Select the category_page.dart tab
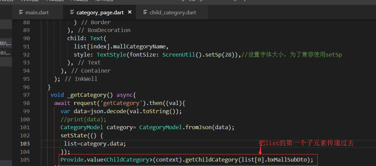 pyautogui.click(x=99, y=12)
